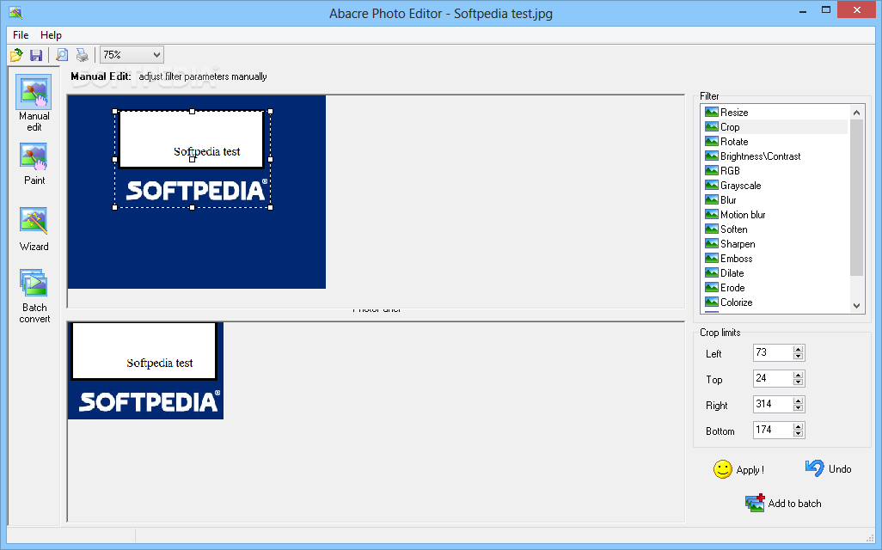Click the app icon in the title bar
The width and height of the screenshot is (882, 550).
coord(15,12)
